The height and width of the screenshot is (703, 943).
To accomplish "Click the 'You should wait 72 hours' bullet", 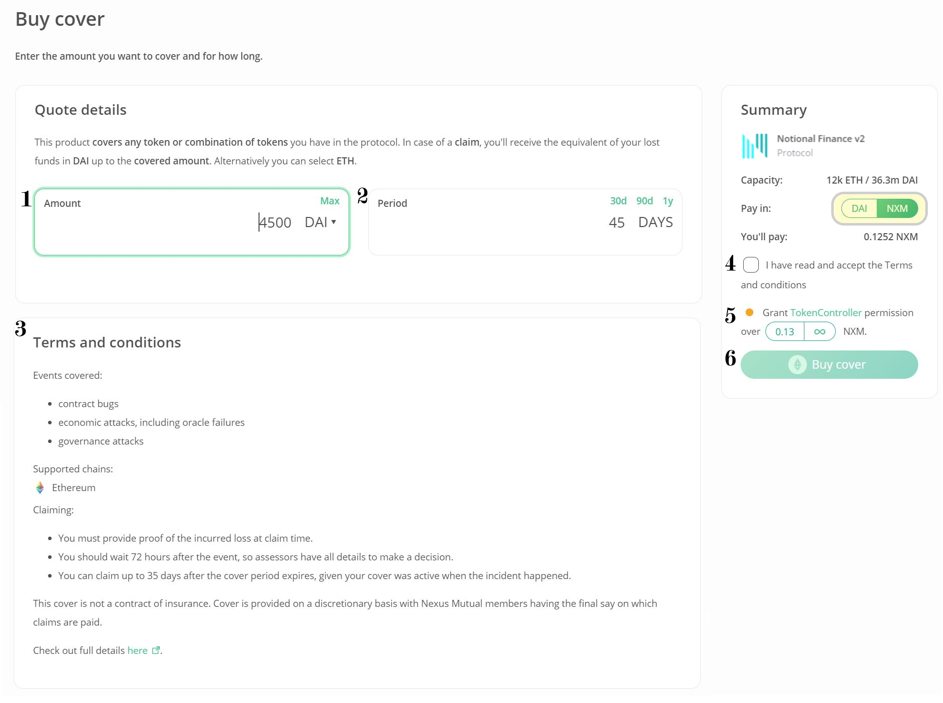I will pyautogui.click(x=255, y=557).
